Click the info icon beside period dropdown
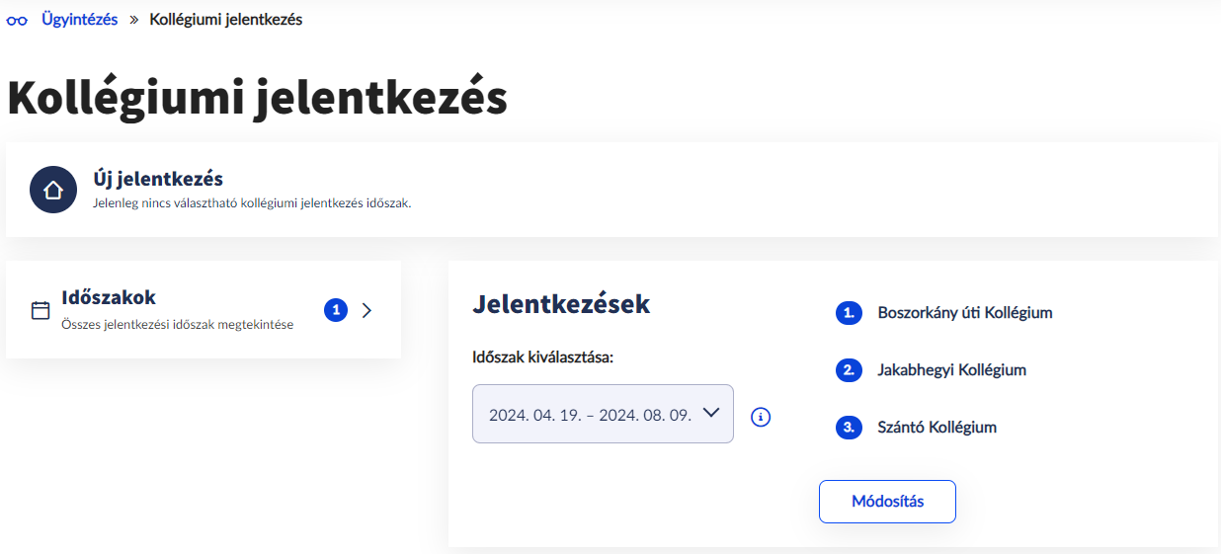Viewport: 1221px width, 554px height. (x=761, y=417)
